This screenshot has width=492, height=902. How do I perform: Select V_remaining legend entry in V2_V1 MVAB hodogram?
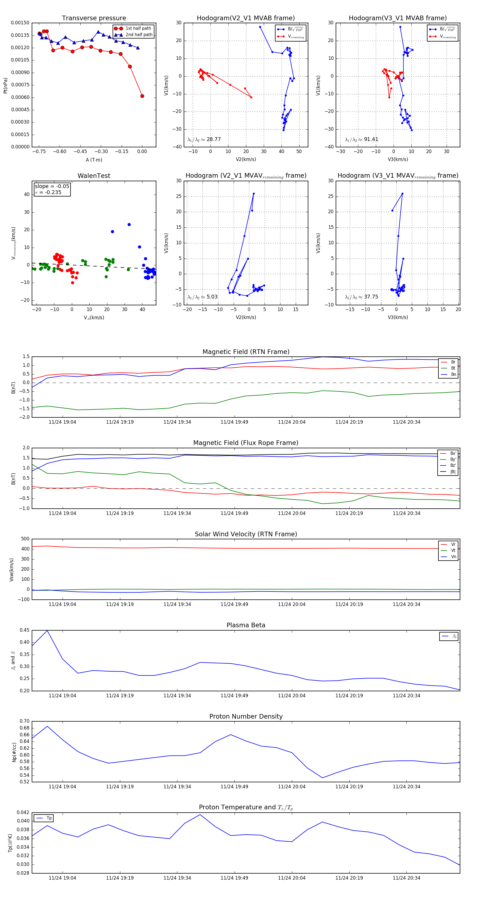point(291,36)
